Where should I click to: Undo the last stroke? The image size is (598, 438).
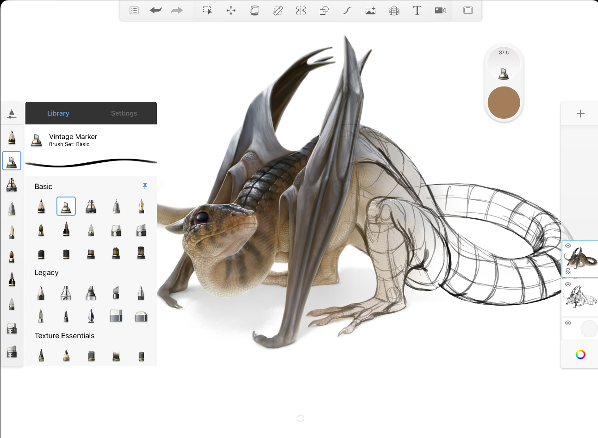pos(156,10)
